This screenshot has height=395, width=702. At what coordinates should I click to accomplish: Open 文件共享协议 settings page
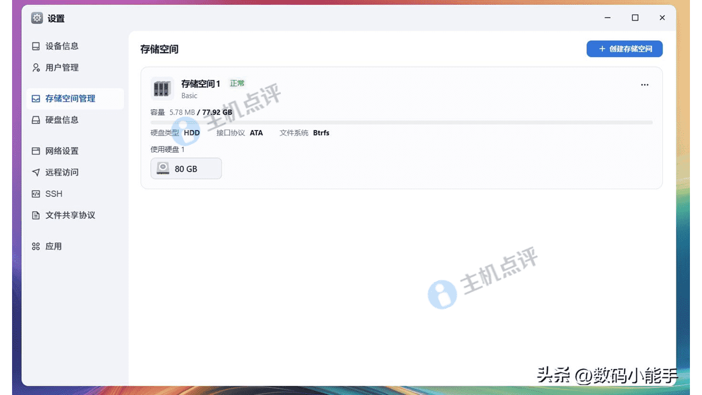[x=70, y=215]
